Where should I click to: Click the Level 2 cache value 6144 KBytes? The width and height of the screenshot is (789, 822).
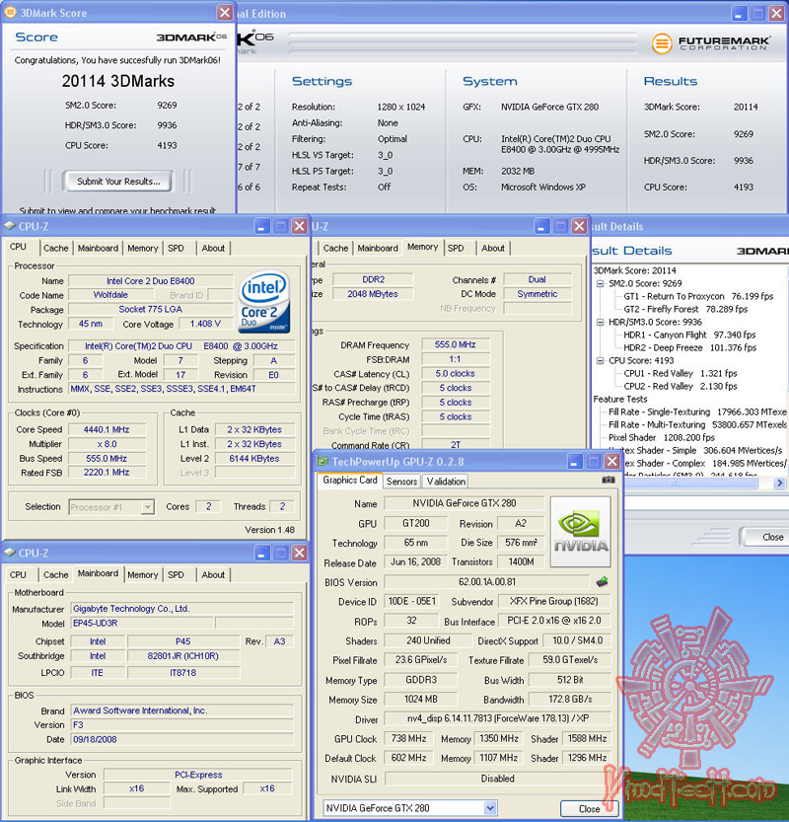pyautogui.click(x=254, y=458)
